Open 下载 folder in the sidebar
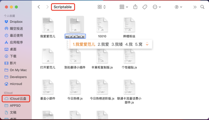This screenshot has height=120, width=209. (10, 56)
